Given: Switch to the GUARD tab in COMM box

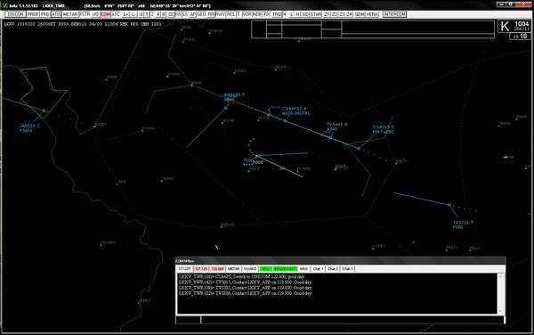Looking at the screenshot, I should click(x=250, y=269).
